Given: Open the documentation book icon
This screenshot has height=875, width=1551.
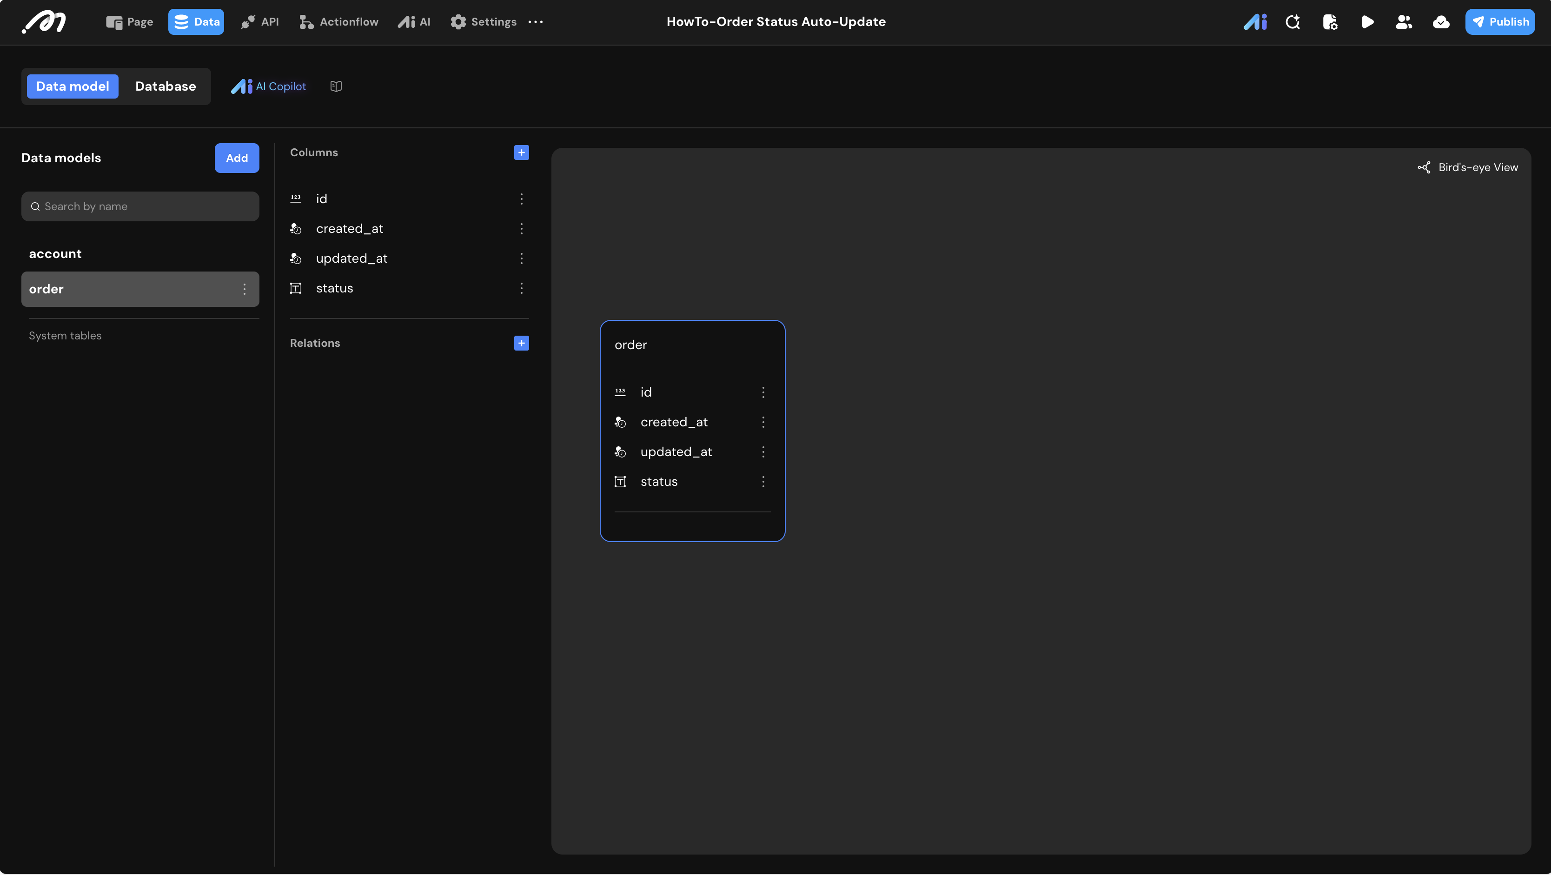Looking at the screenshot, I should point(336,86).
